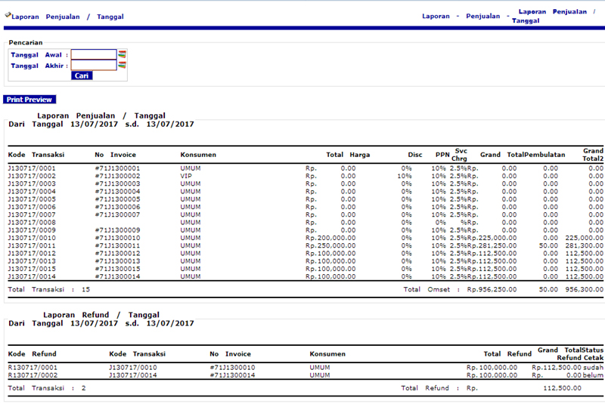
Task: Click the Kode Transaksi column header in the sales table
Action: [x=36, y=155]
